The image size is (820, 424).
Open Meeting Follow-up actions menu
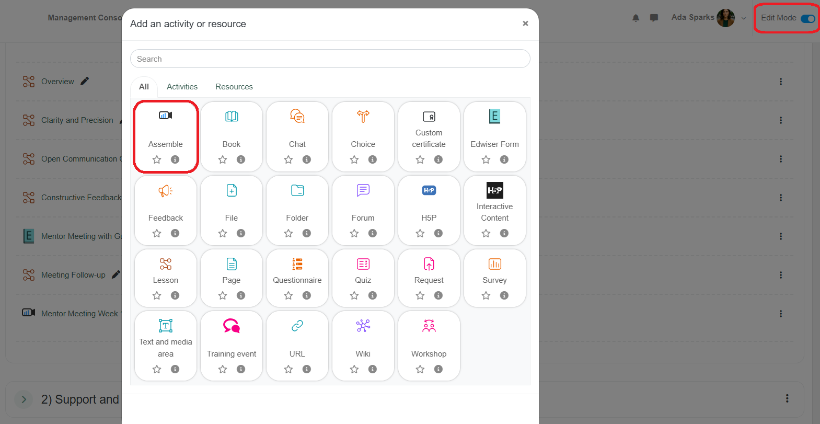781,275
